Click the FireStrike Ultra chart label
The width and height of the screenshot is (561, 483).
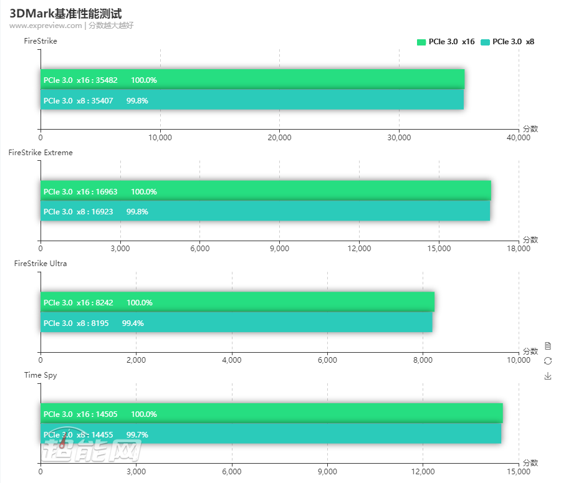(x=41, y=264)
